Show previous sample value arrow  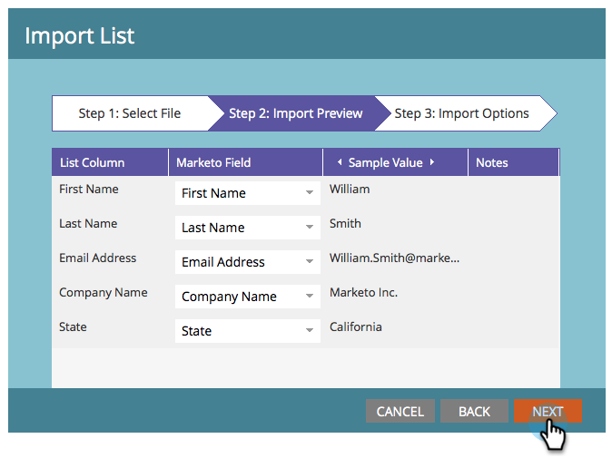pos(340,162)
